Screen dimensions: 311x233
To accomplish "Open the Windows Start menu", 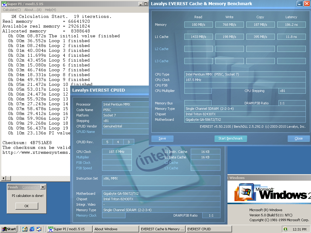I will pyautogui.click(x=9, y=229).
